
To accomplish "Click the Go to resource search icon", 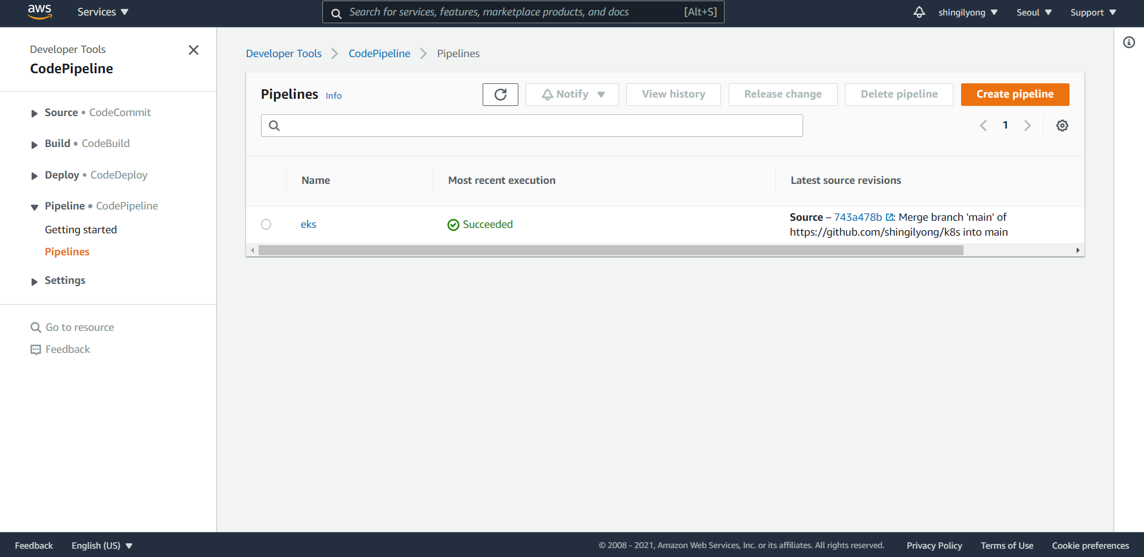I will [x=36, y=327].
